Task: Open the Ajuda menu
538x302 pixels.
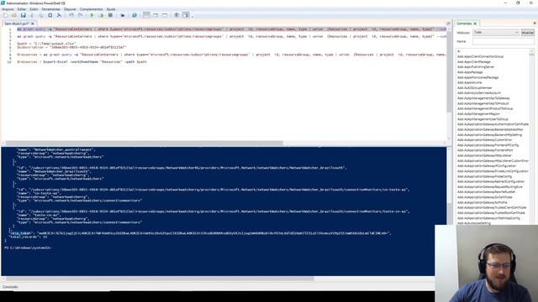Action: pyautogui.click(x=111, y=9)
